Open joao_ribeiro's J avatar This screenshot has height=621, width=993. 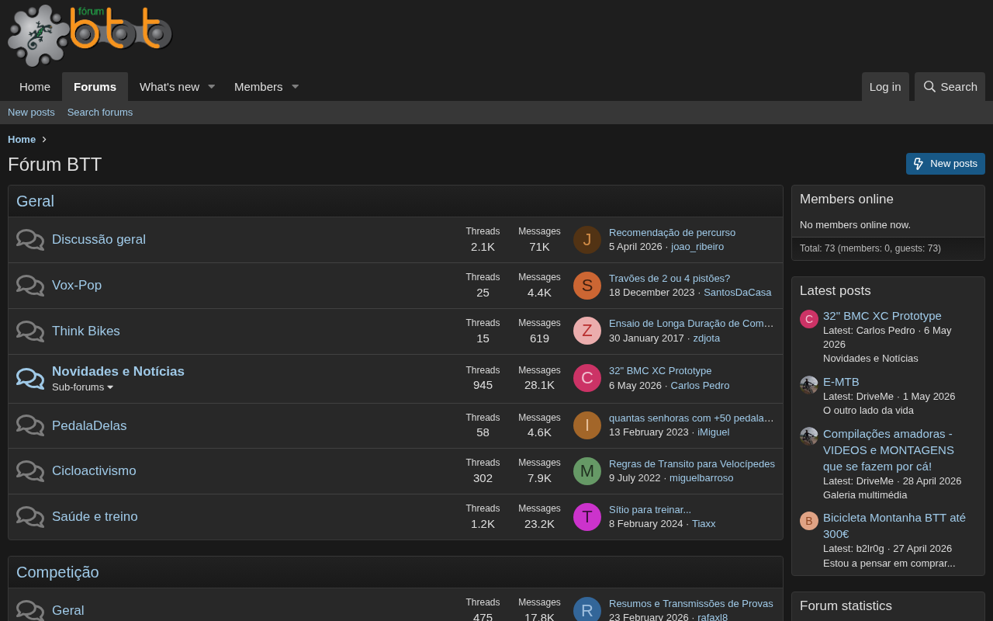[x=587, y=240]
